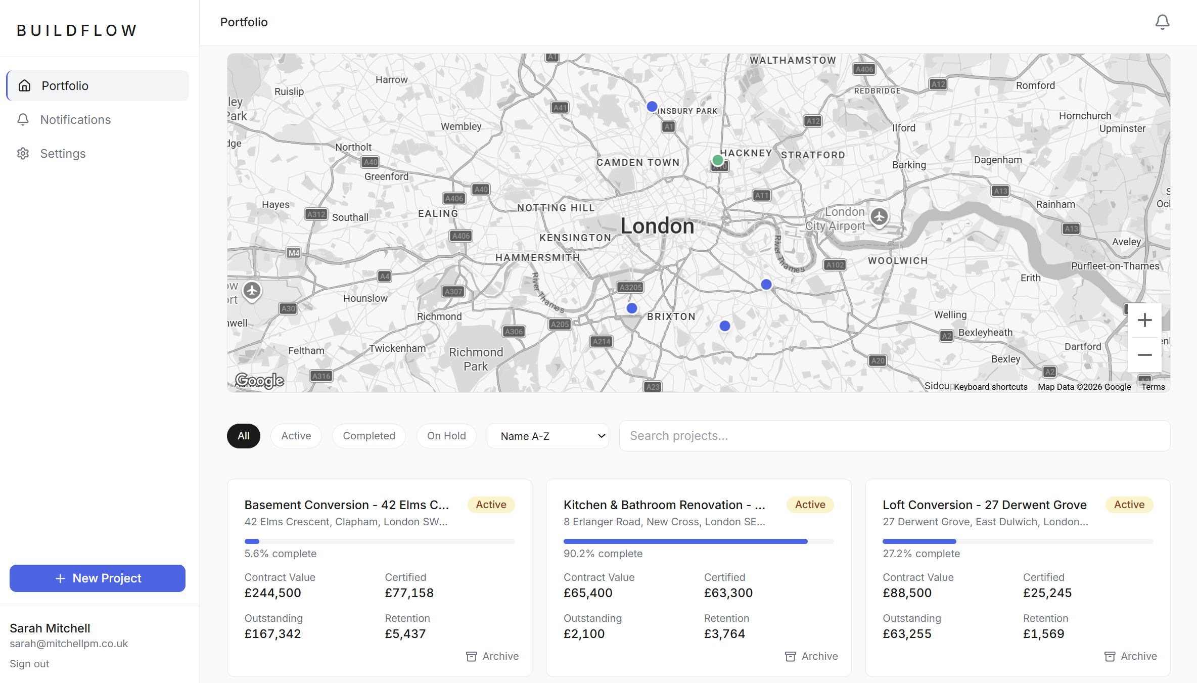
Task: Go to Settings in sidebar
Action: tap(98, 153)
